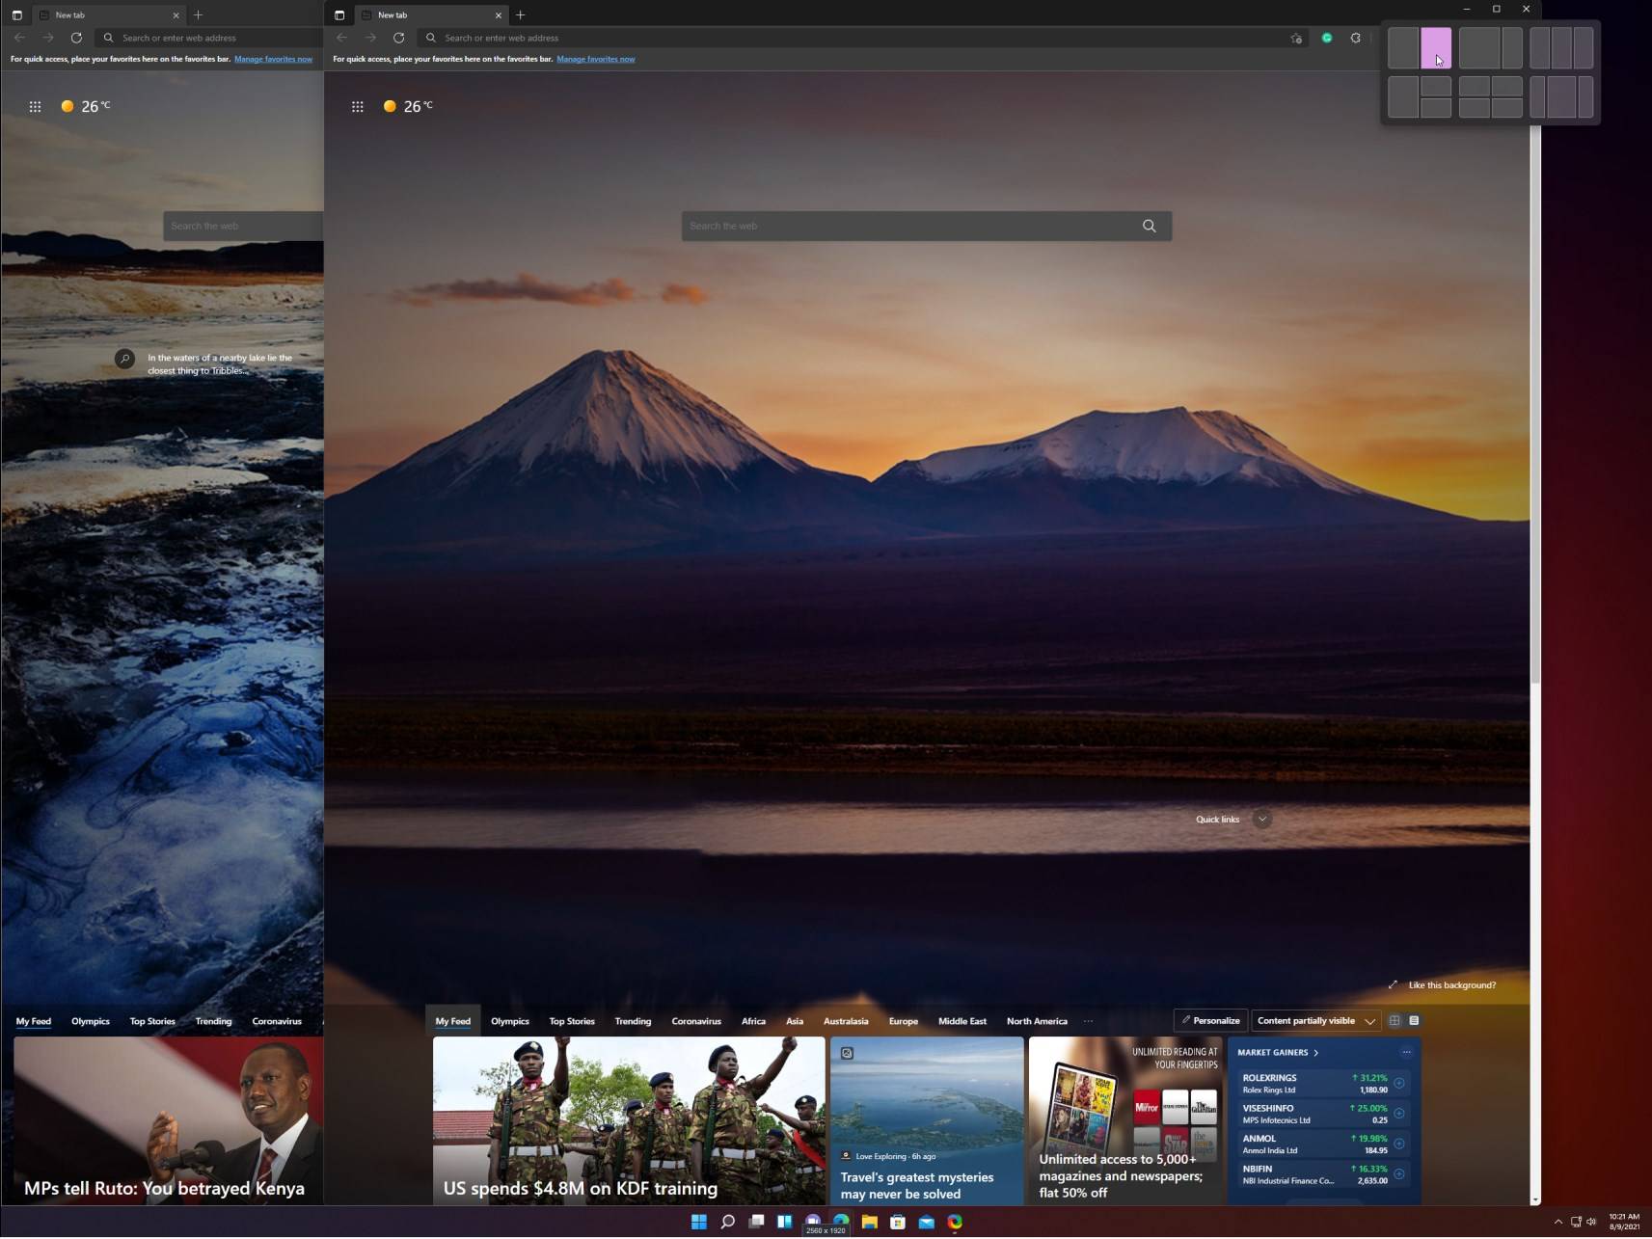The height and width of the screenshot is (1239, 1652).
Task: Switch to the Olympics feed tab
Action: [509, 1021]
